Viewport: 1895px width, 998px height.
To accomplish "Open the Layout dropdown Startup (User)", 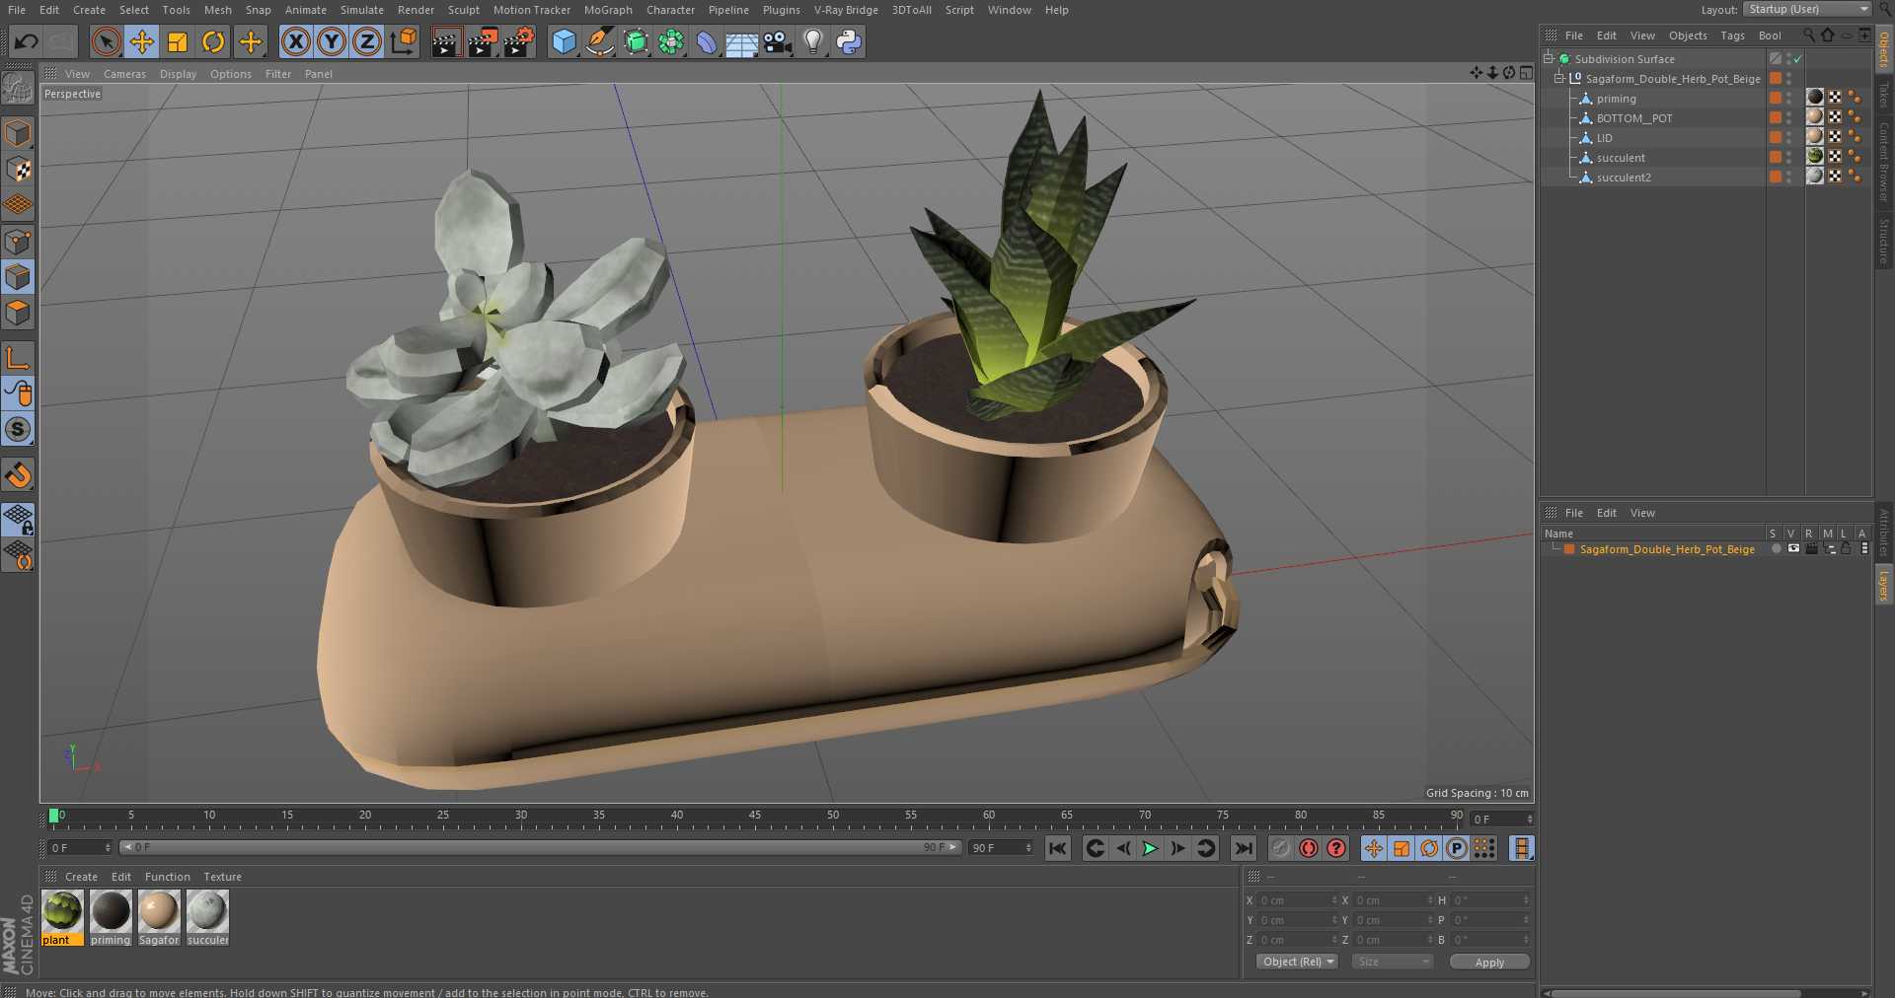I will (1807, 9).
